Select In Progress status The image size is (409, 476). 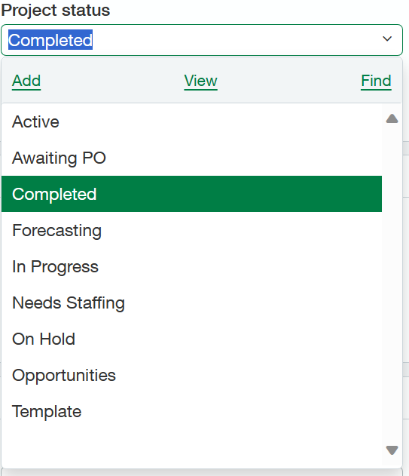click(191, 266)
